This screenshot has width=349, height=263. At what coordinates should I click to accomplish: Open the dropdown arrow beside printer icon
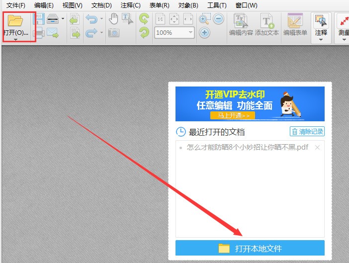[x=63, y=19]
